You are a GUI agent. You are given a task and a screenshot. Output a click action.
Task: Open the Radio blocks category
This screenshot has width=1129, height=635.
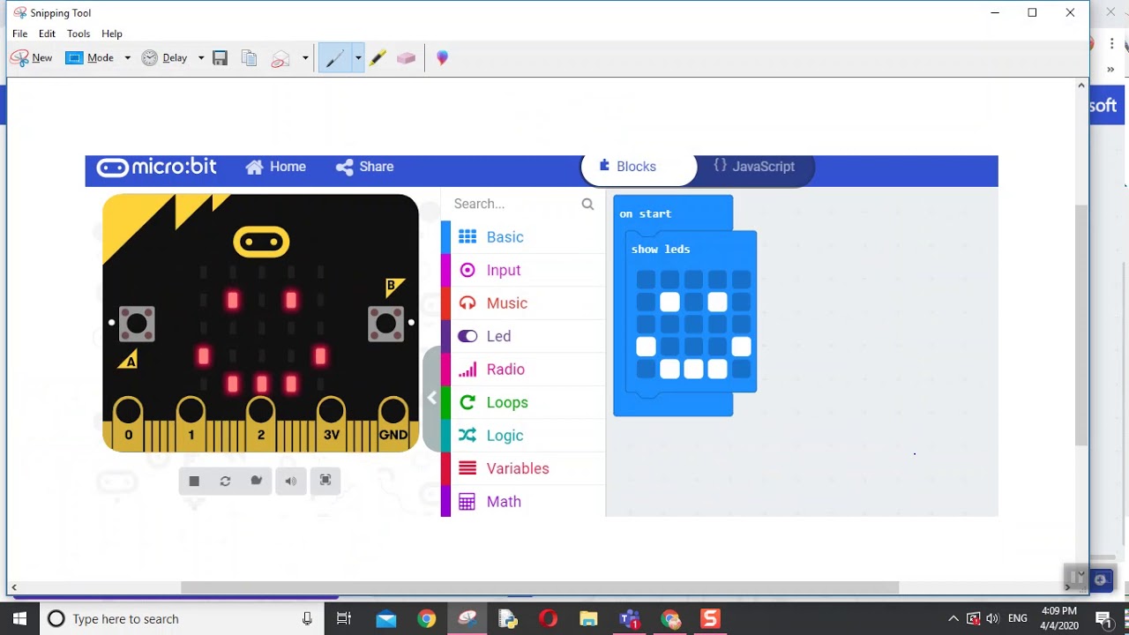coord(523,370)
